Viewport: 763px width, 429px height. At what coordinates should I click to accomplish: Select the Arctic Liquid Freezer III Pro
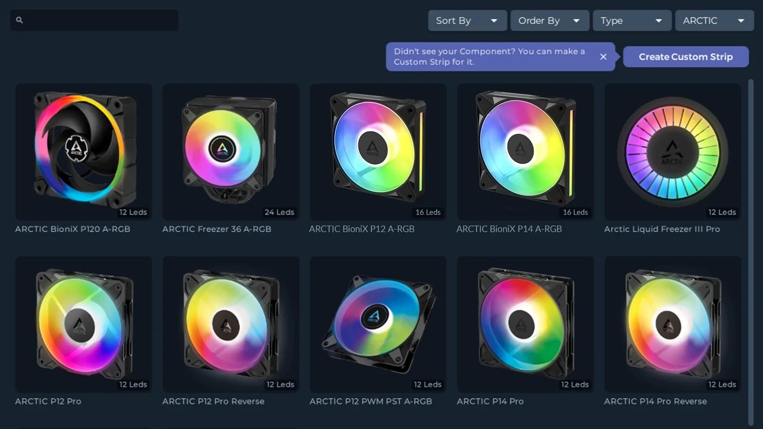673,152
